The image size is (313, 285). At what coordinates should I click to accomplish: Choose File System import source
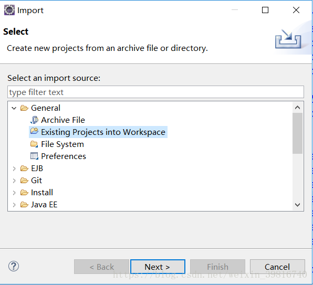point(62,144)
